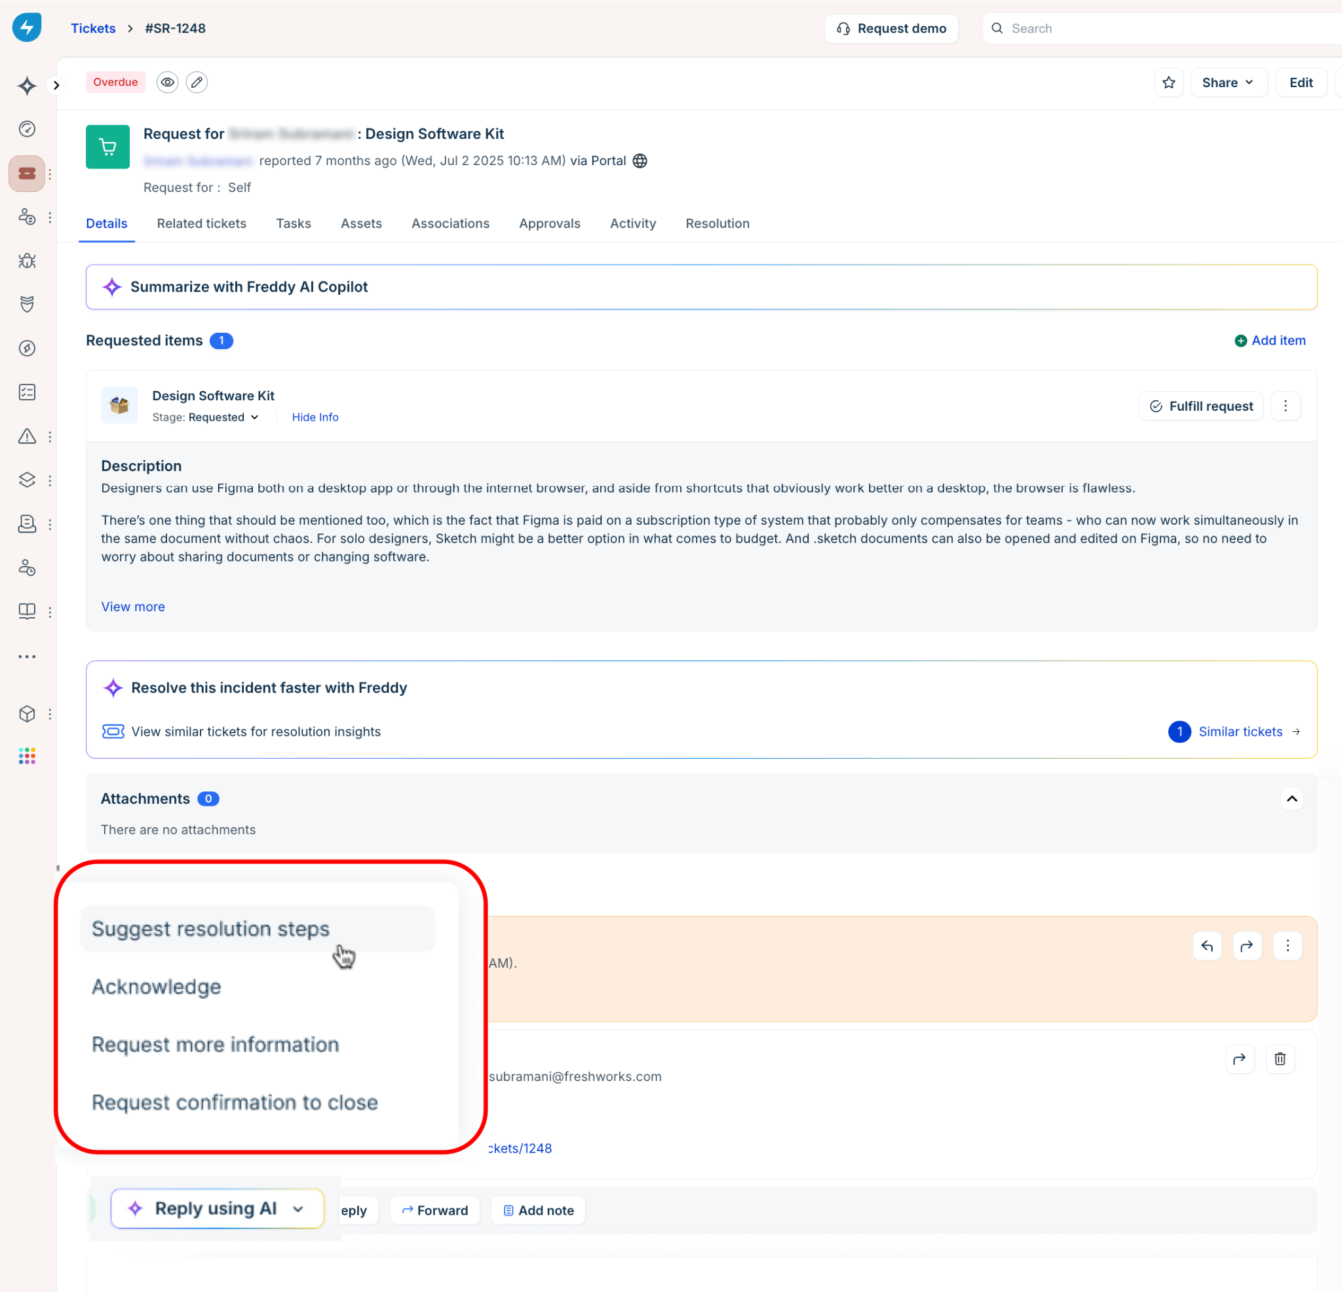Click the trash icon on the email conversation
Image resolution: width=1342 pixels, height=1292 pixels.
pos(1279,1059)
